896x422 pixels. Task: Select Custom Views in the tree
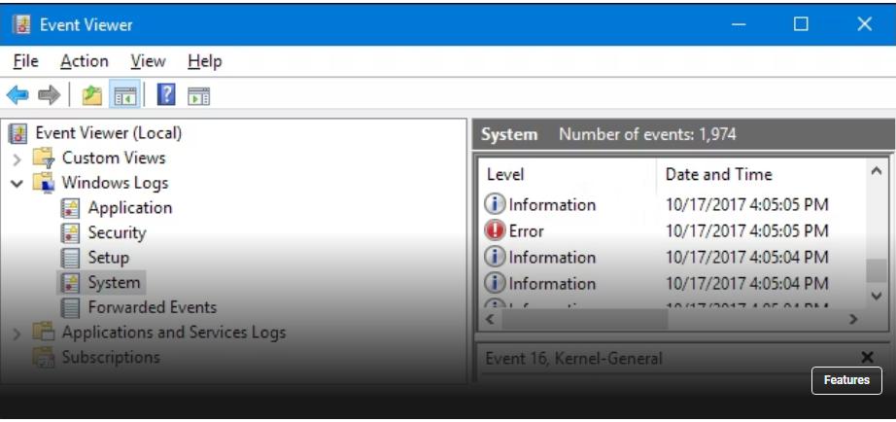pos(114,158)
